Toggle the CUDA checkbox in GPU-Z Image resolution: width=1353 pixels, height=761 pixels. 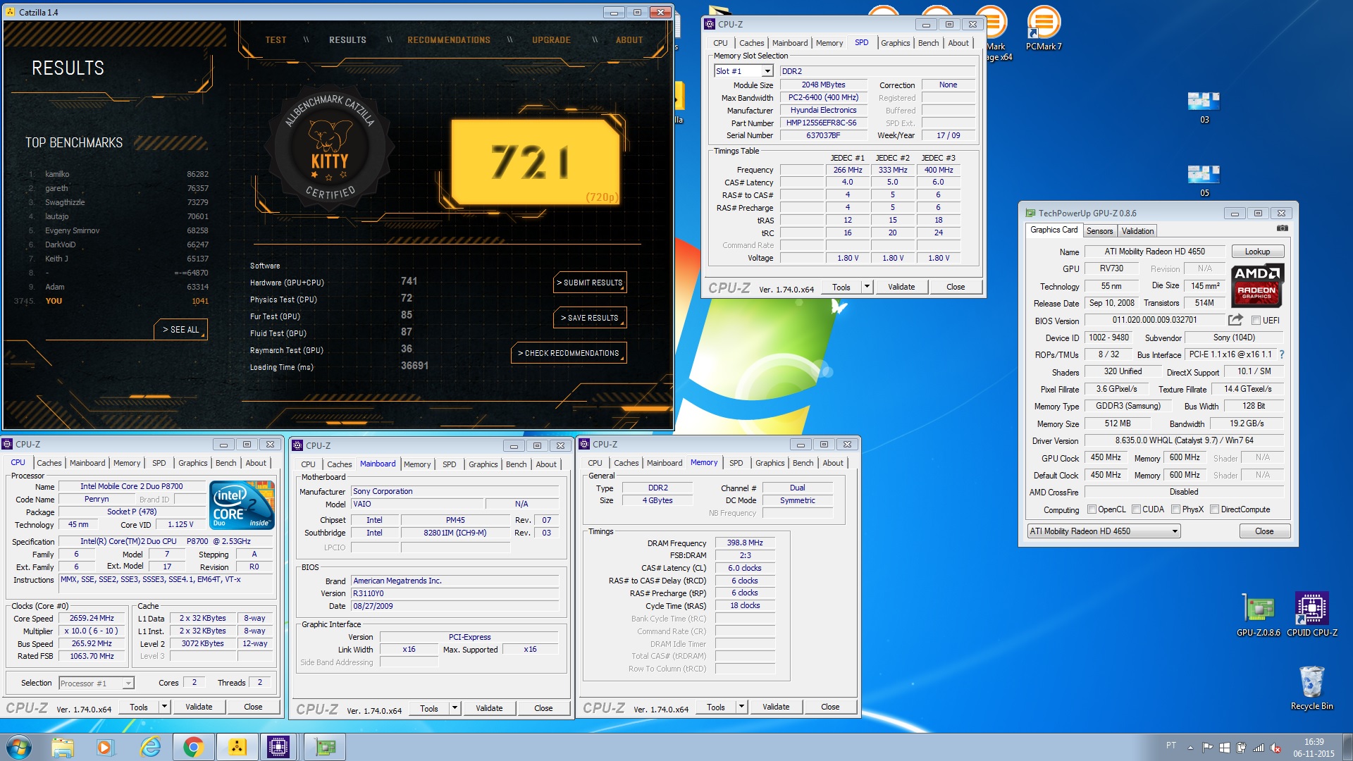pyautogui.click(x=1136, y=509)
